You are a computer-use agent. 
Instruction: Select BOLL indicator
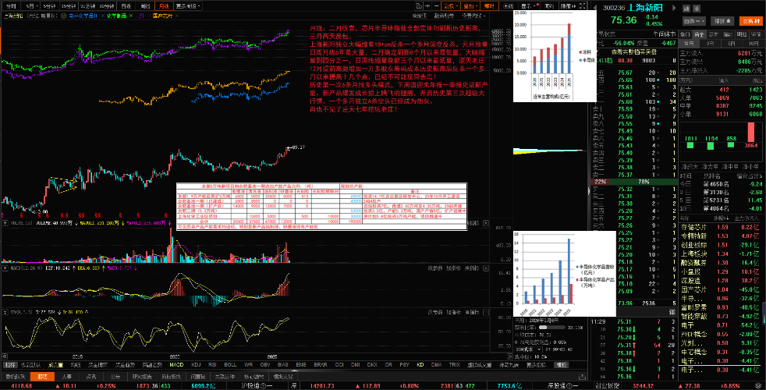231,364
